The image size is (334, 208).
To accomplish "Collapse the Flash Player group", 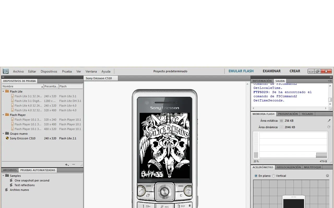I will 3,115.
